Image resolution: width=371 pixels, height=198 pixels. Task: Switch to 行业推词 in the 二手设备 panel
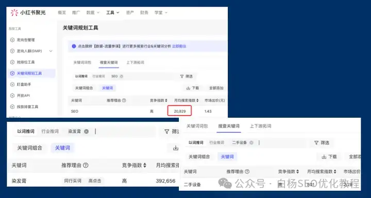[x=217, y=142]
